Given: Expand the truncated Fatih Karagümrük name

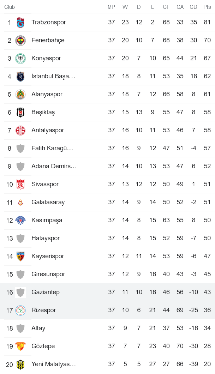Looking at the screenshot, I should pos(51,148).
